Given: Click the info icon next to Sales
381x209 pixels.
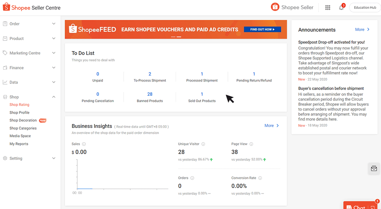Looking at the screenshot, I should (84, 144).
